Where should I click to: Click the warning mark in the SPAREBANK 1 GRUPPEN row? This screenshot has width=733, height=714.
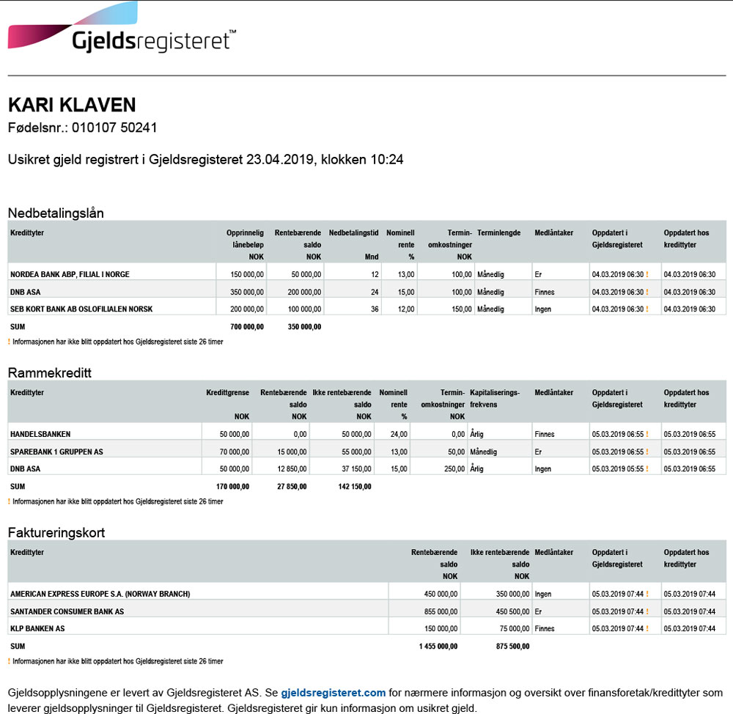point(647,452)
